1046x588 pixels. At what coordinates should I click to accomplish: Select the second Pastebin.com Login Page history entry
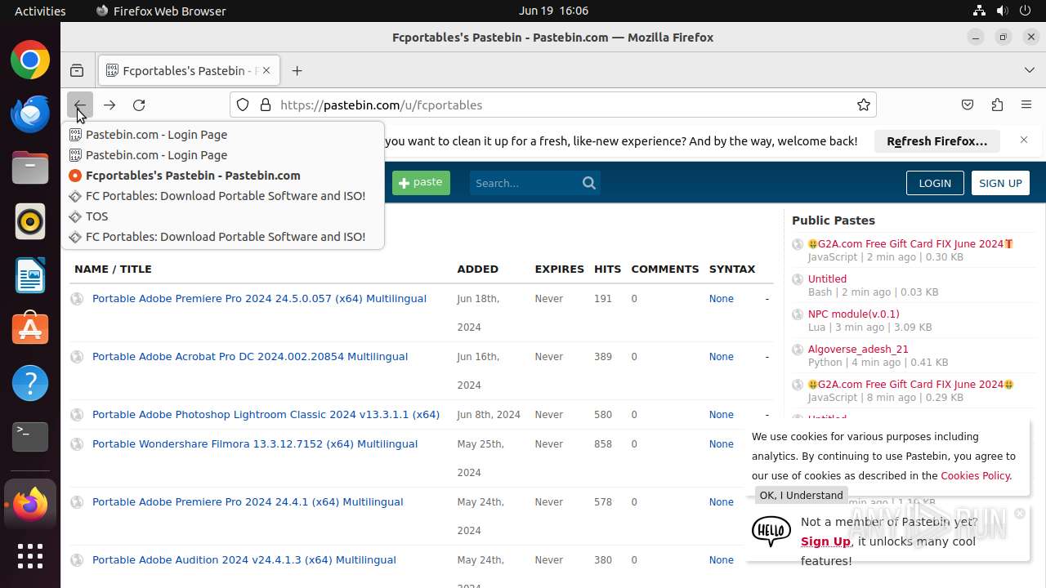pyautogui.click(x=222, y=155)
